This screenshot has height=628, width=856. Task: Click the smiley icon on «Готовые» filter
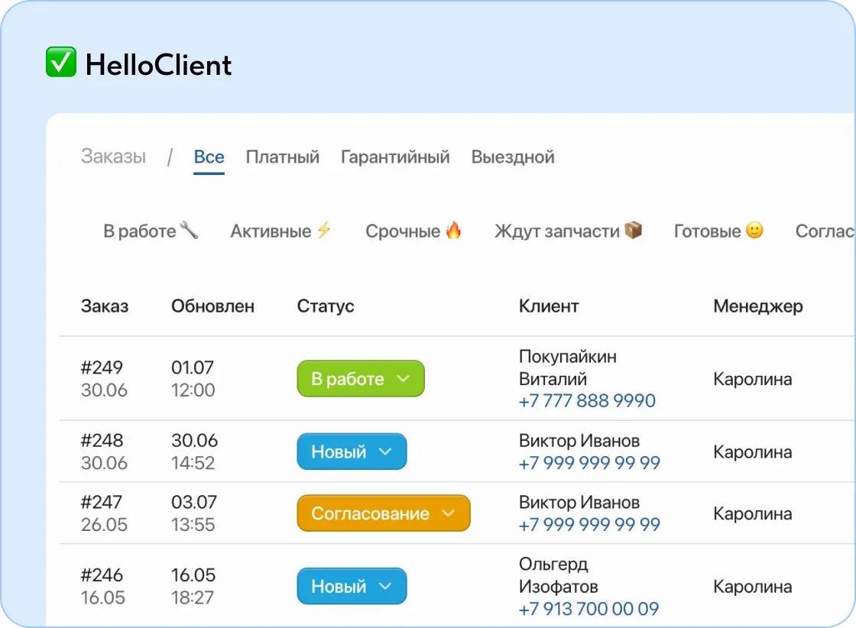pos(755,230)
